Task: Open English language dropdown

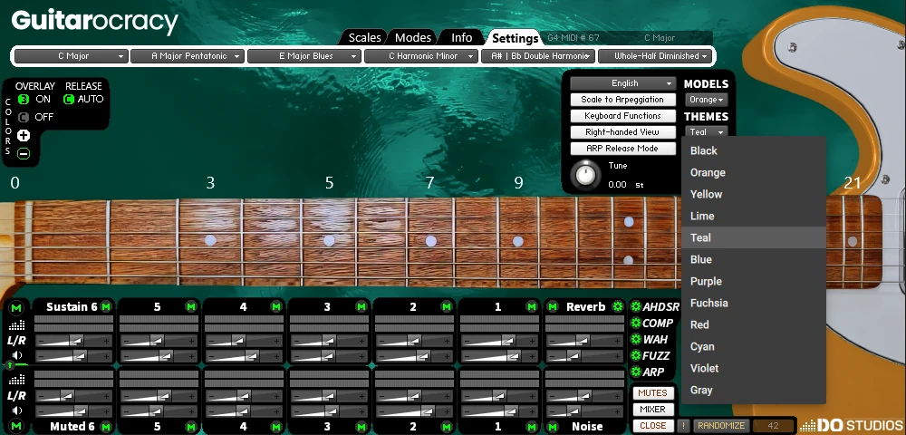Action: click(x=623, y=83)
